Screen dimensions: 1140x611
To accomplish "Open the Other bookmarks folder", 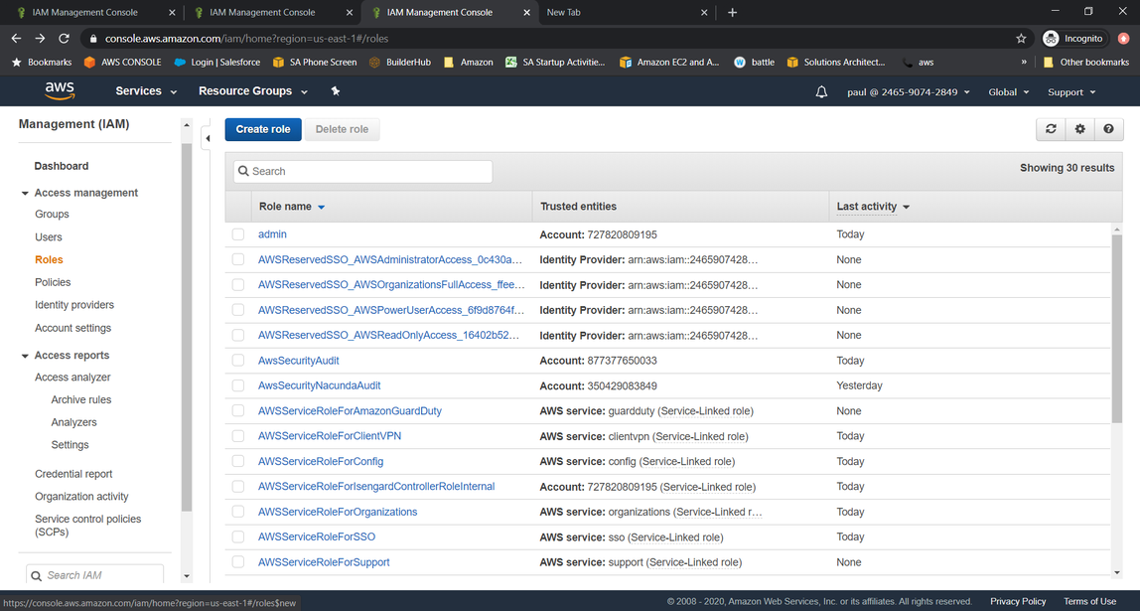I will (x=1086, y=62).
